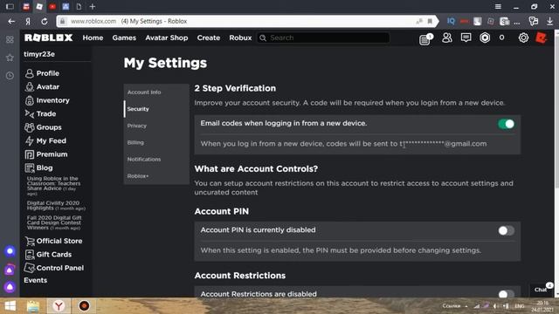Screen dimensions: 559x314
Task: Switch to the Billing settings tab
Action: [135, 142]
